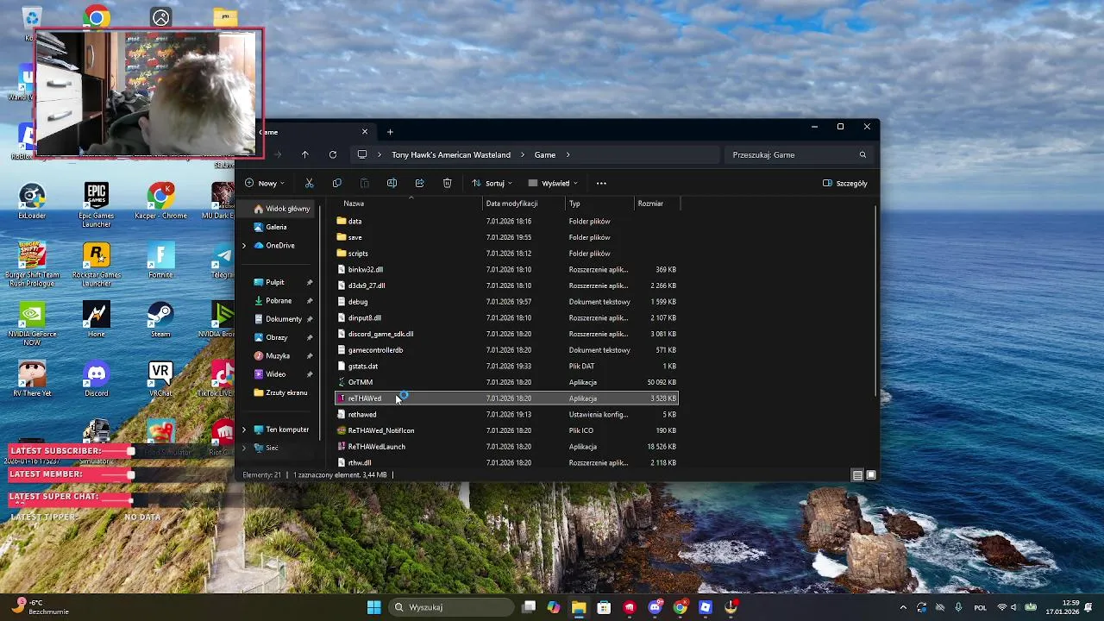Open Kacper - Chrome desktop shortcut
The image size is (1104, 621).
pos(160,200)
